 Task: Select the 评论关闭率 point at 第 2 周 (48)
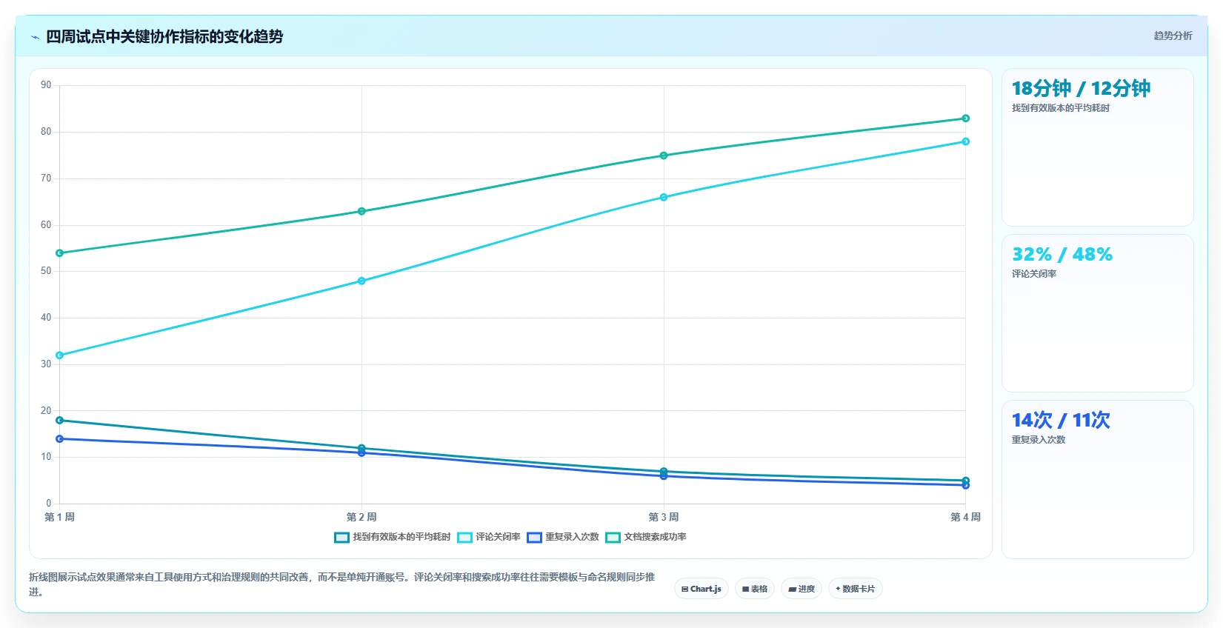click(x=361, y=281)
